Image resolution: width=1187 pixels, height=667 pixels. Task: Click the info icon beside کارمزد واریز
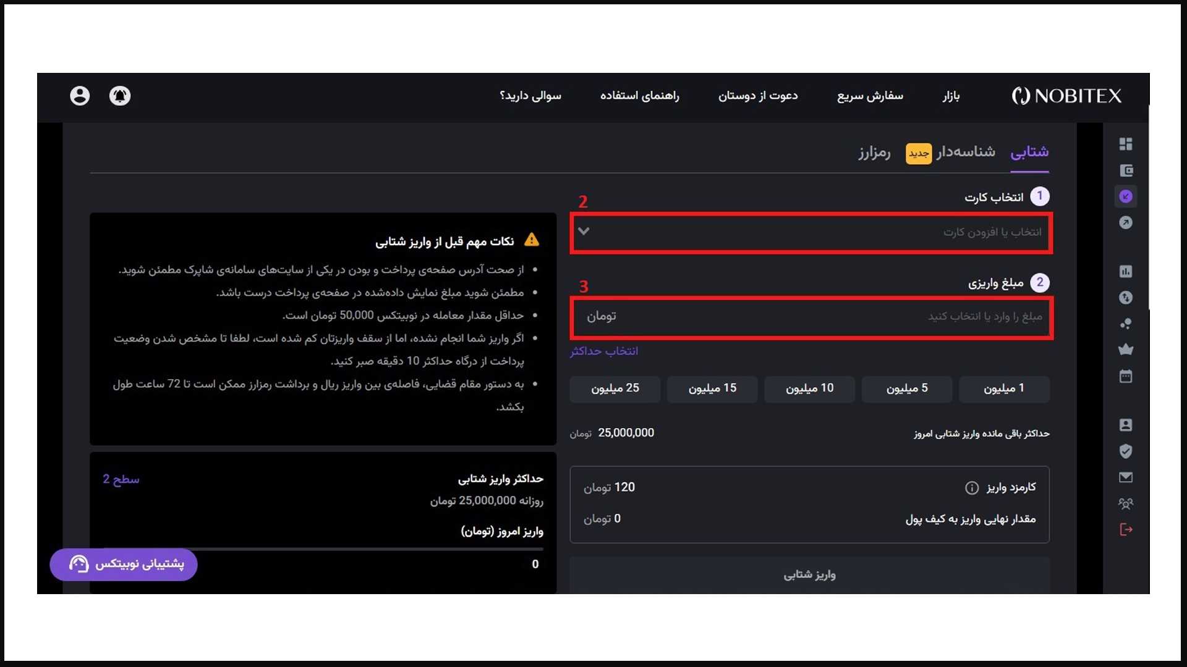click(972, 488)
